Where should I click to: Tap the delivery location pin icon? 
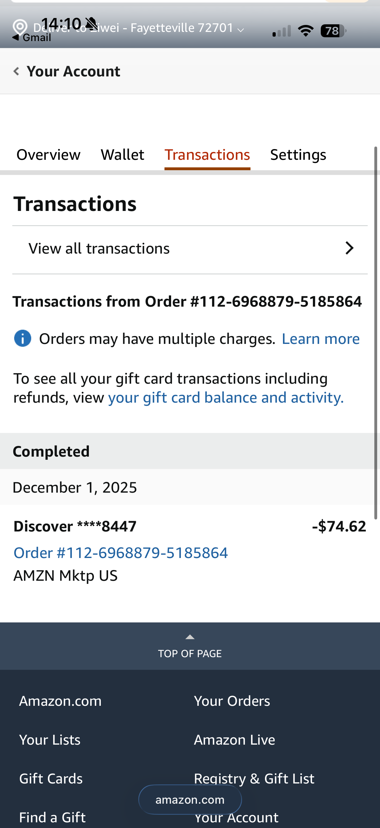pyautogui.click(x=20, y=27)
